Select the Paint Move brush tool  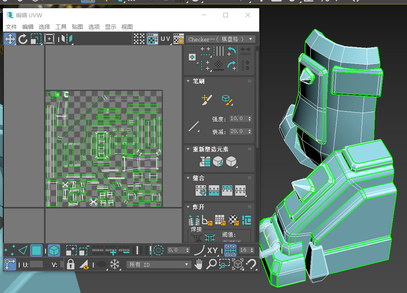tap(207, 100)
